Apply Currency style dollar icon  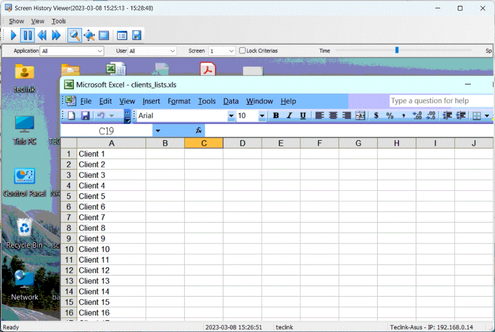pos(376,116)
